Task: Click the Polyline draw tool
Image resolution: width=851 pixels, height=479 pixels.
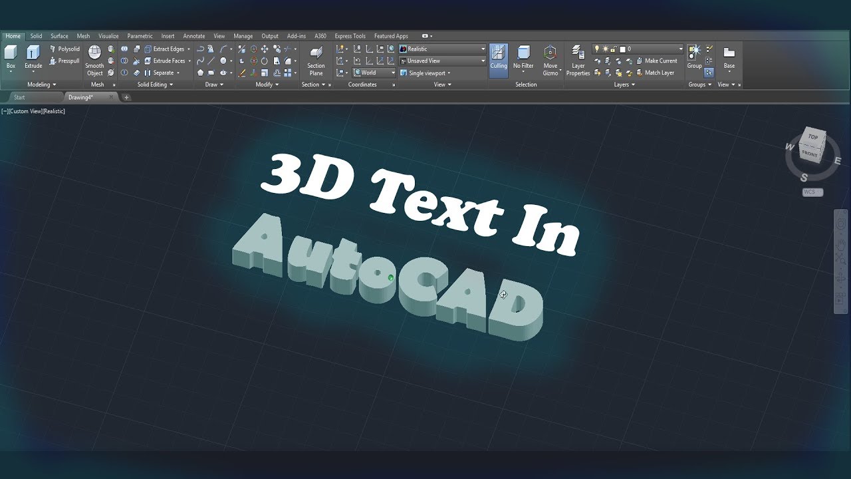Action: [200, 49]
